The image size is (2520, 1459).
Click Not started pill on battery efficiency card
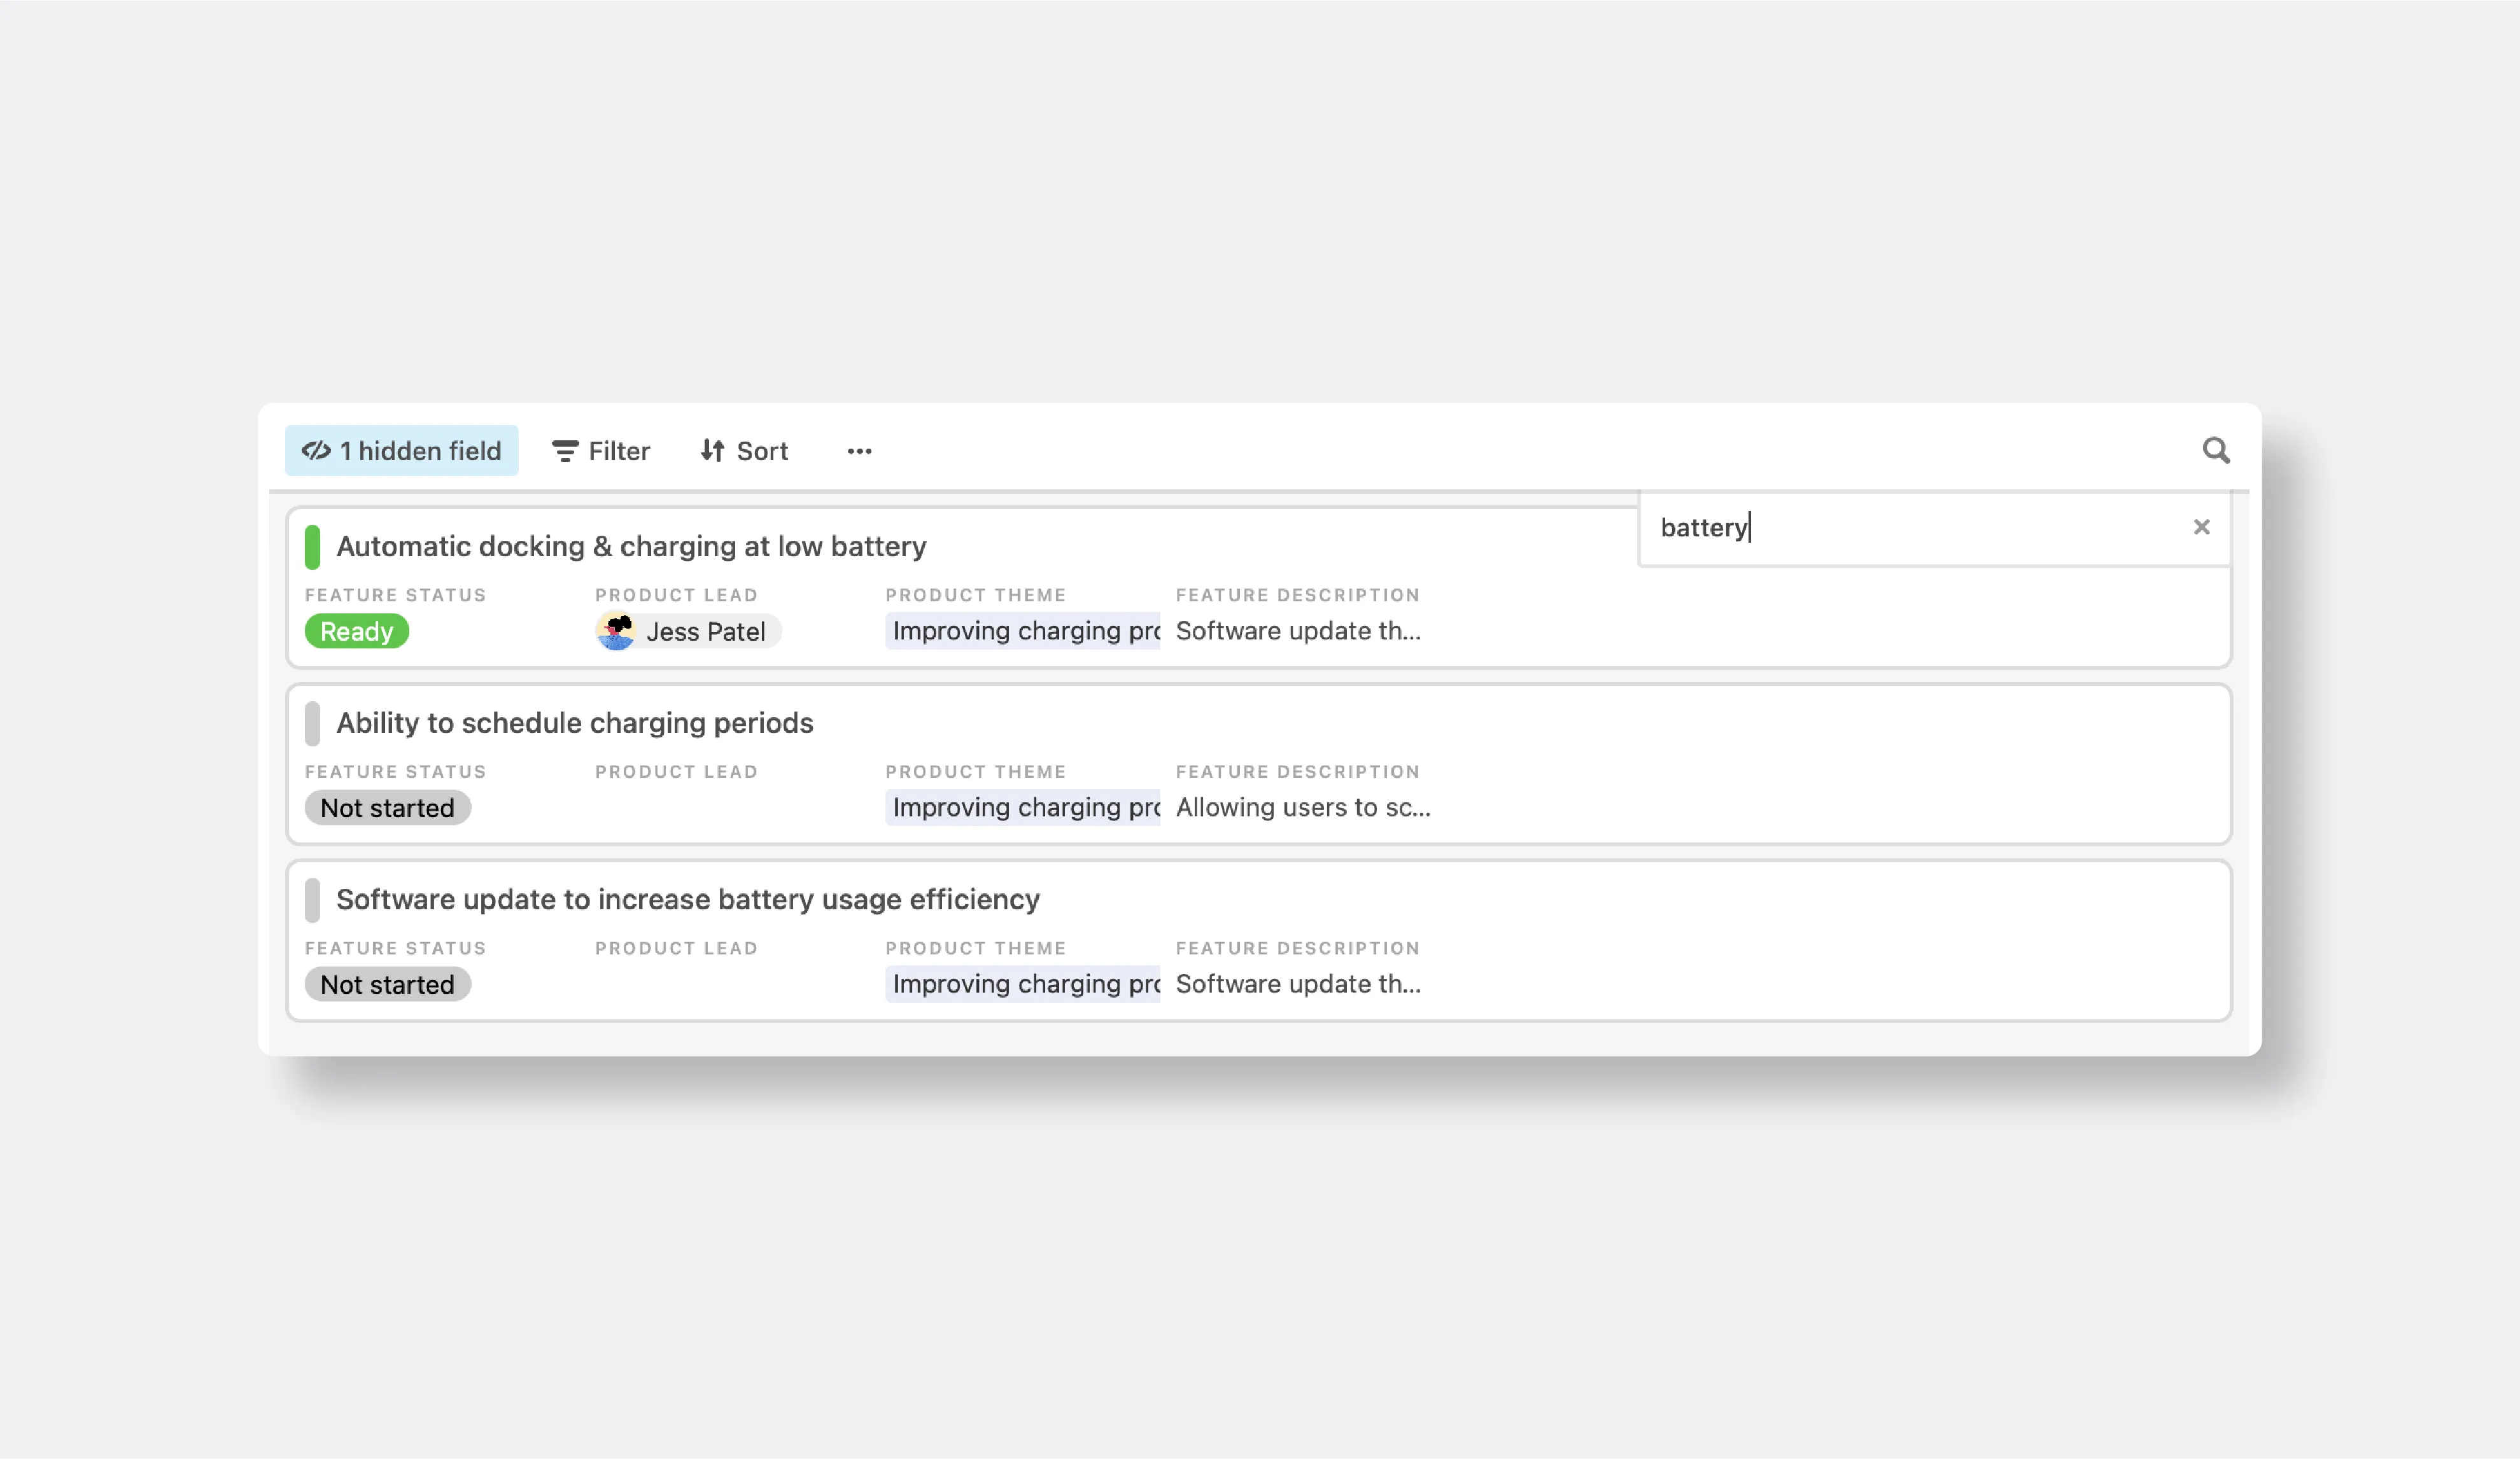[x=387, y=984]
